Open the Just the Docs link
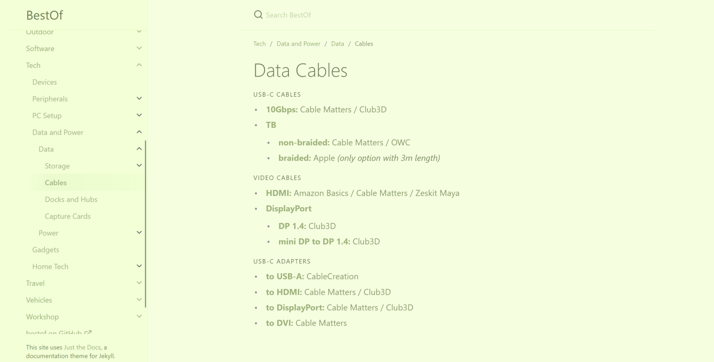Image resolution: width=714 pixels, height=362 pixels. click(x=82, y=347)
